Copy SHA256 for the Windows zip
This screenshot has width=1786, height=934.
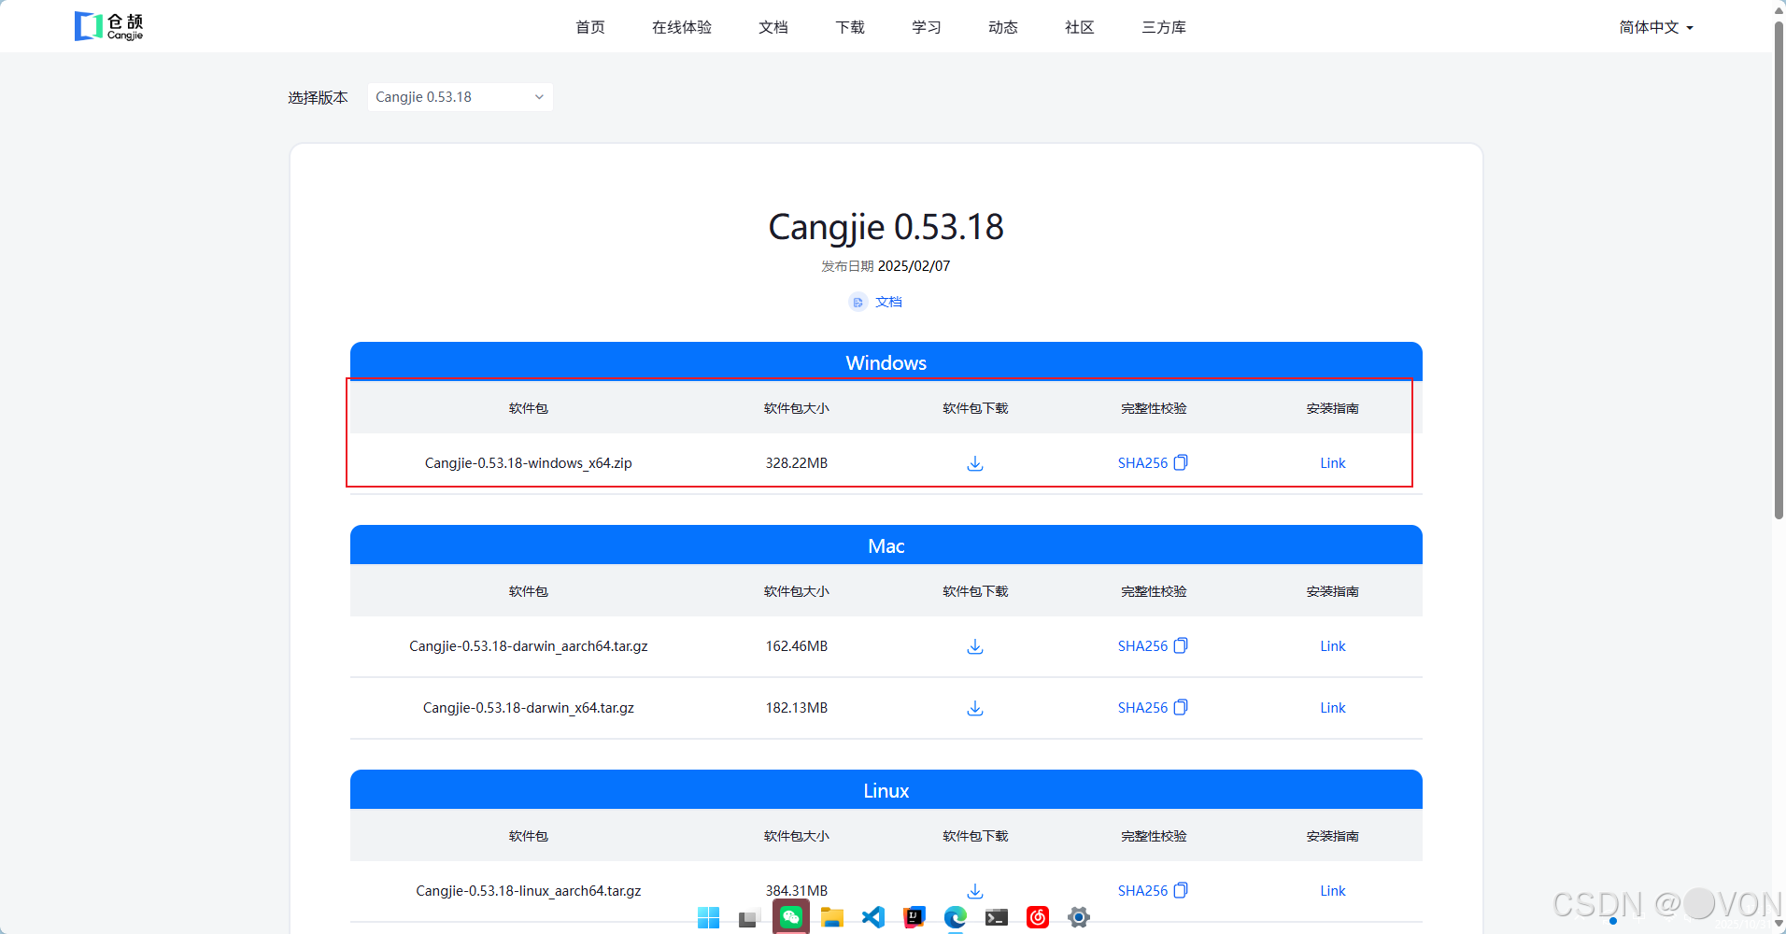(1181, 462)
